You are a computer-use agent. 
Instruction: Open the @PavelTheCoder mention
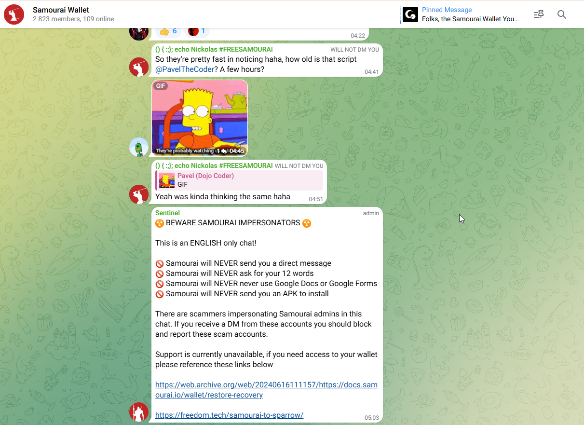click(185, 69)
